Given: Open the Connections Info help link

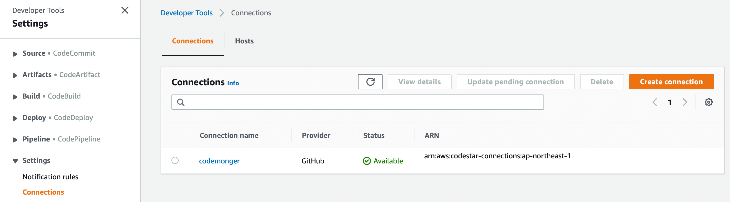Looking at the screenshot, I should pyautogui.click(x=233, y=83).
